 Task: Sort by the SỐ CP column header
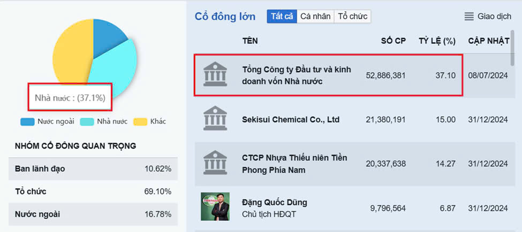point(393,41)
